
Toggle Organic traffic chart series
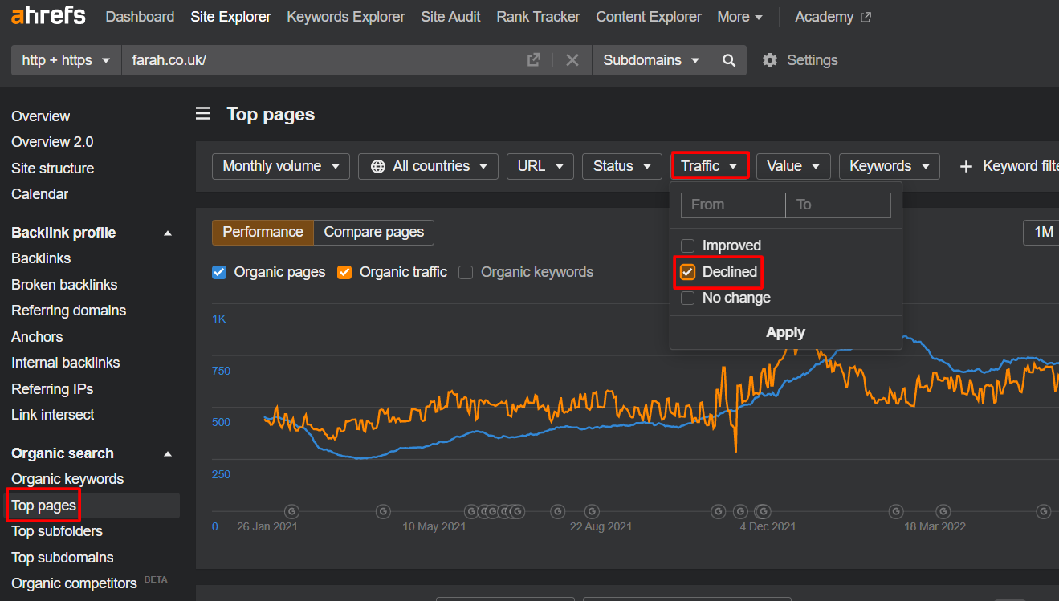point(344,272)
